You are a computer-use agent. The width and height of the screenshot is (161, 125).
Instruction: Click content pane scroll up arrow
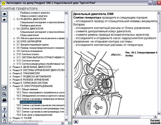point(159,13)
